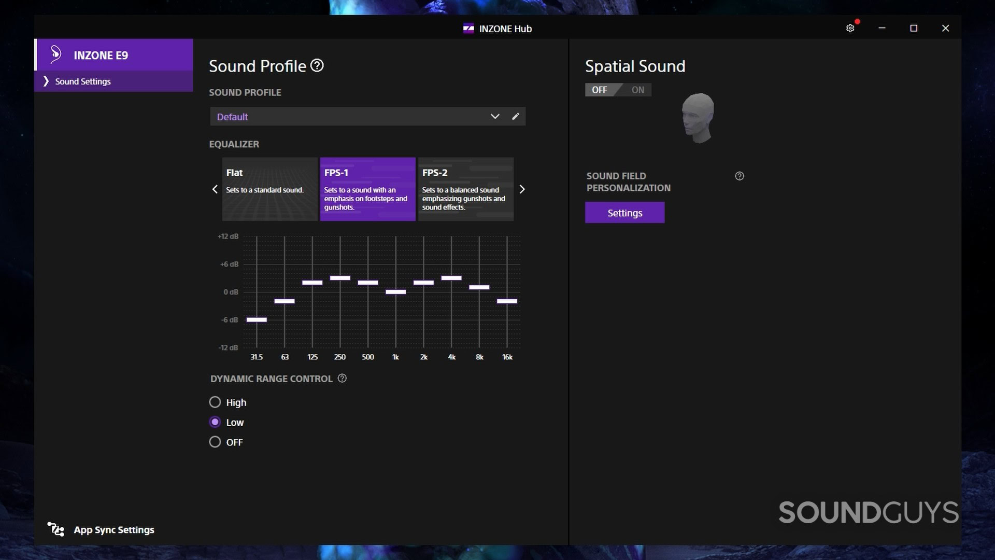Screen dimensions: 995x560
Task: Click the 'Sound Profile' heading text
Action: [258, 66]
